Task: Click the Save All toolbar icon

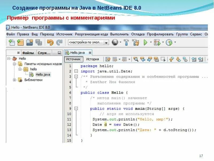Action: [x=39, y=42]
